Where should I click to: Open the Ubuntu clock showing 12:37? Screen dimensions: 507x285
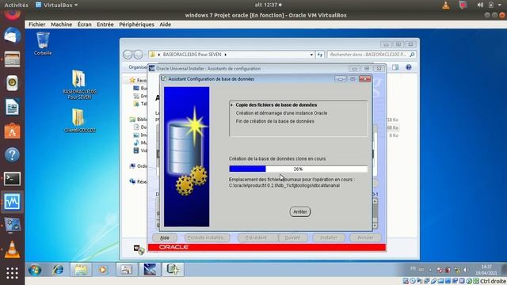coord(268,5)
